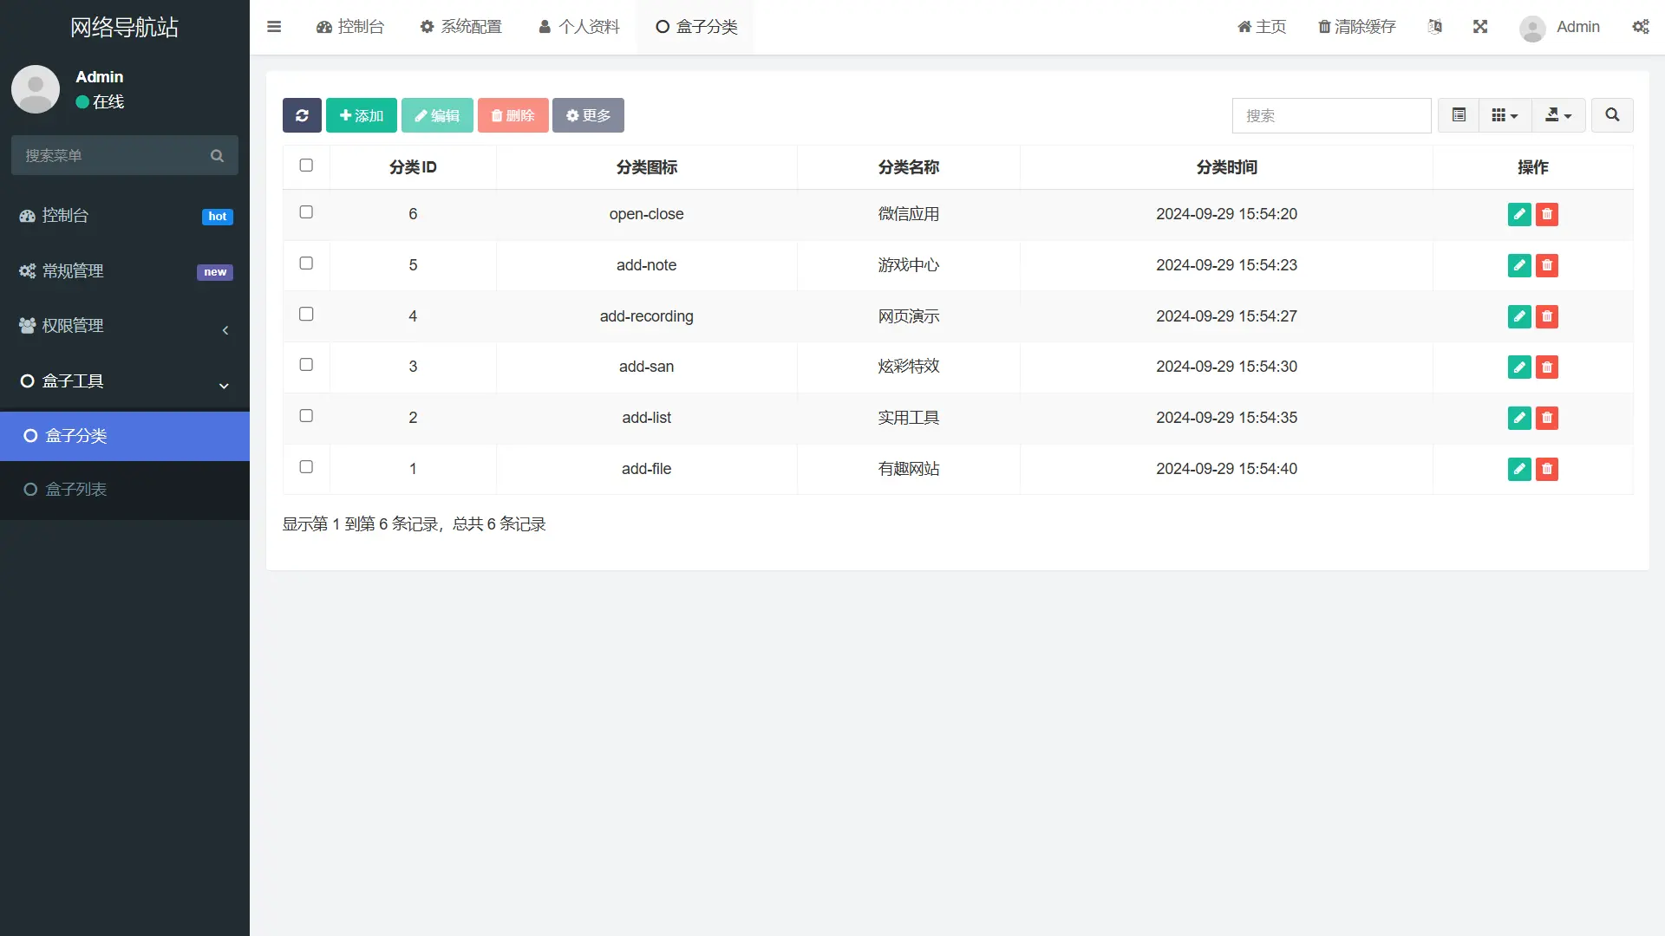Open the fullscreen toggle in the top bar
Screen dimensions: 1665x936
(1480, 27)
